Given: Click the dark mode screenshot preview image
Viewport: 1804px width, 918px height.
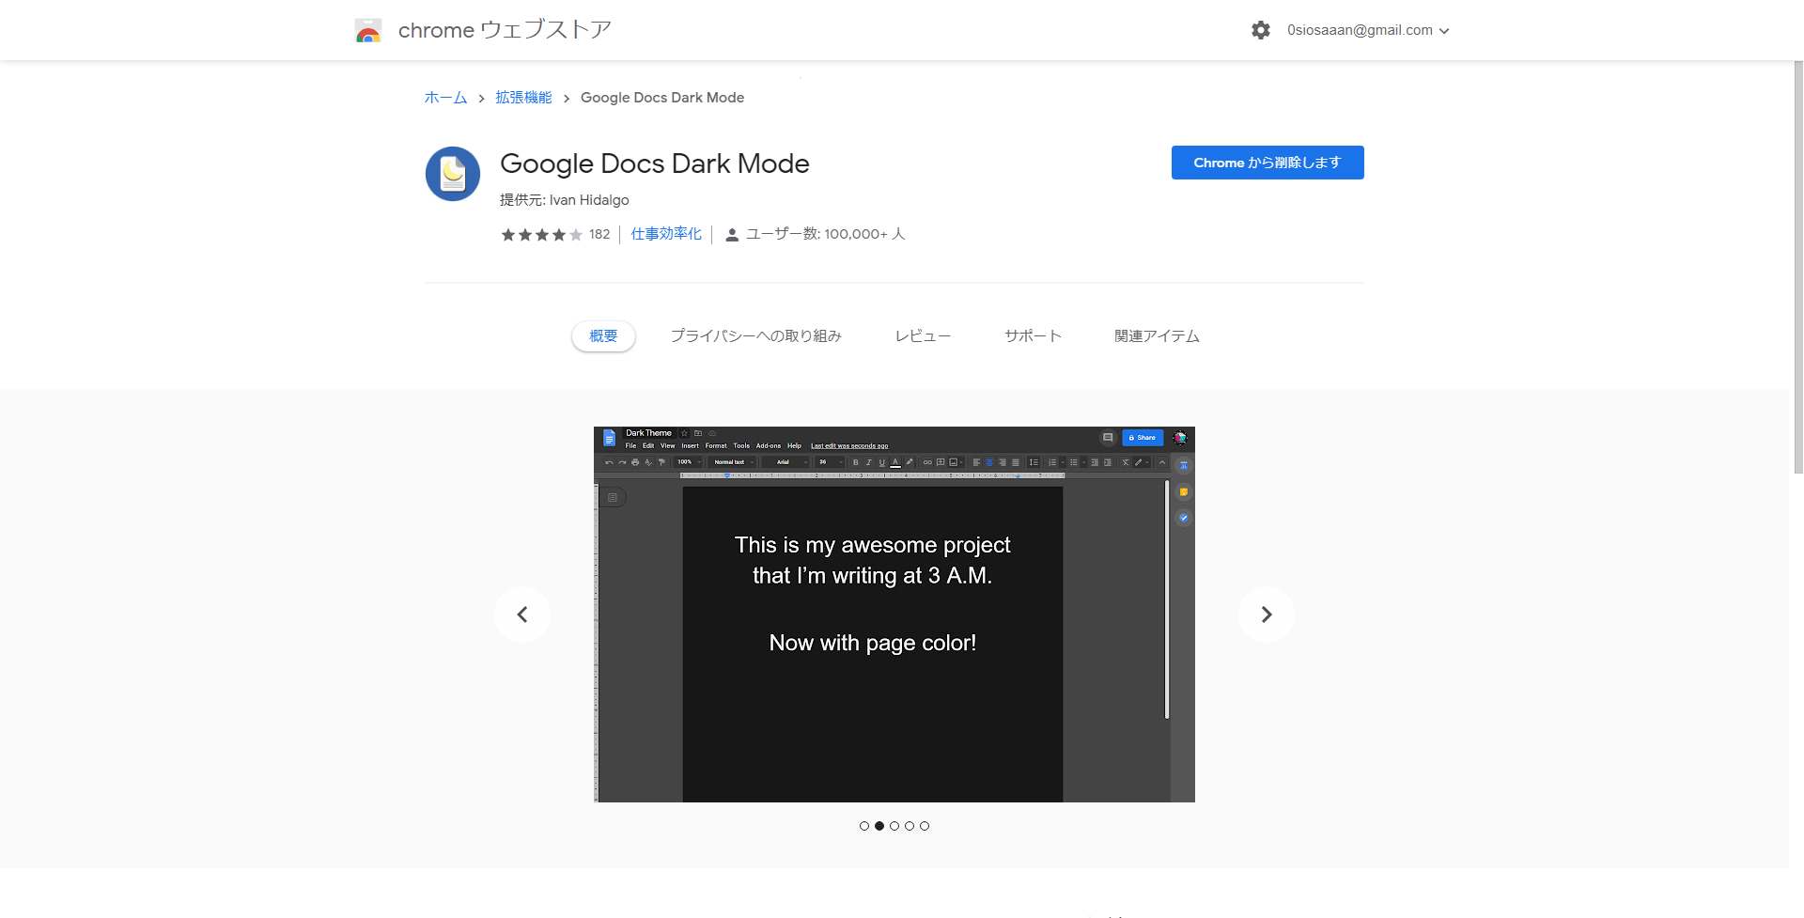Looking at the screenshot, I should click(x=894, y=615).
